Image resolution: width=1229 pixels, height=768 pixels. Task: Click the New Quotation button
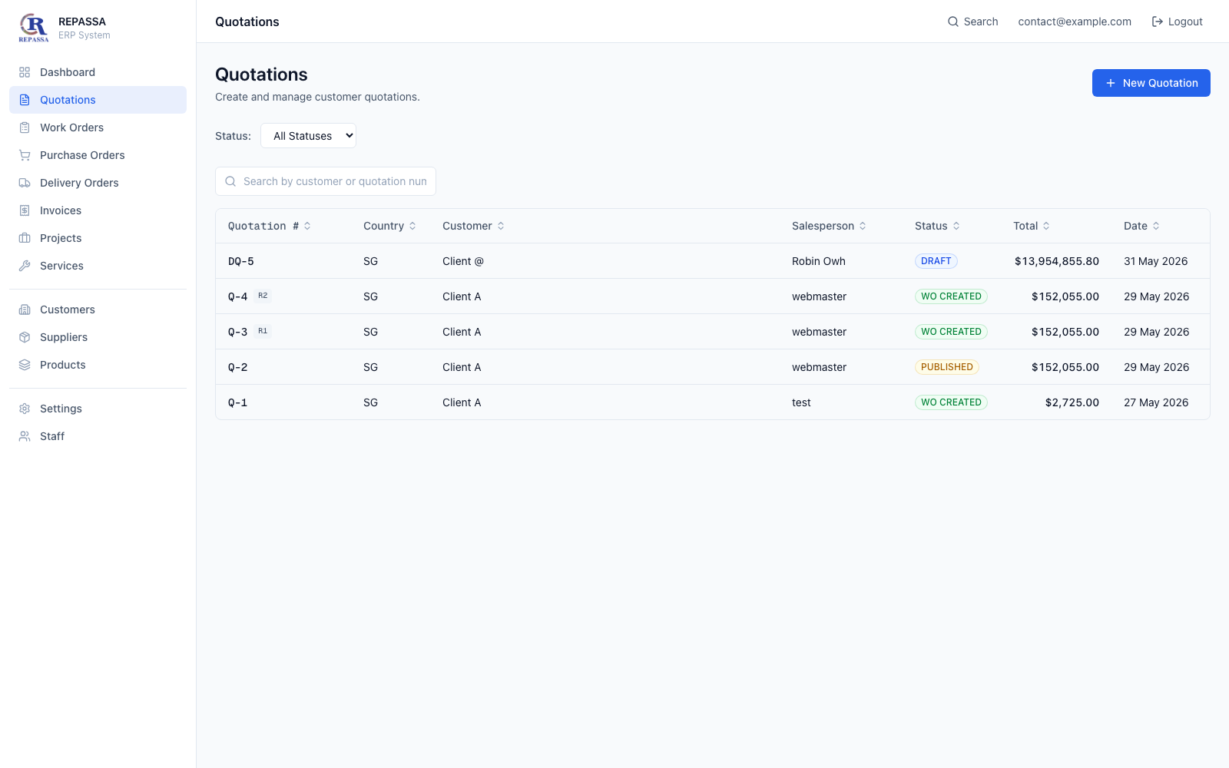[x=1151, y=83]
